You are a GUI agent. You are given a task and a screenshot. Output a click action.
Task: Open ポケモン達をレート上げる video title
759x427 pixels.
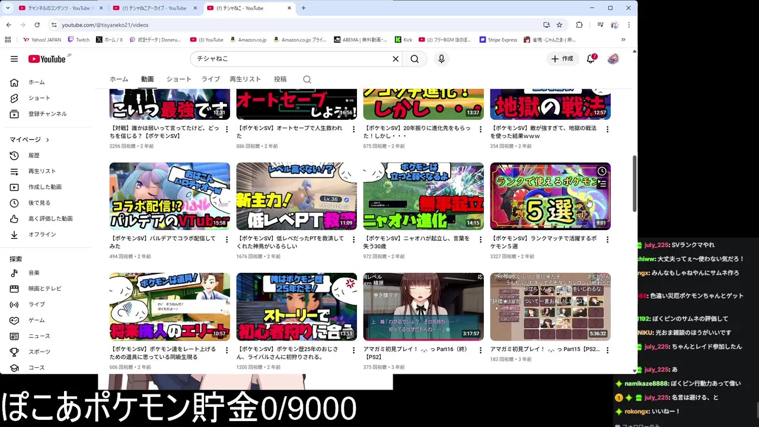point(164,353)
